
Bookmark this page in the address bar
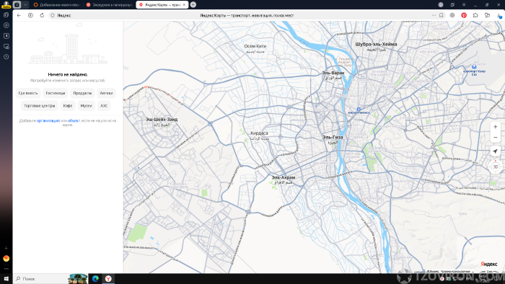(x=442, y=15)
